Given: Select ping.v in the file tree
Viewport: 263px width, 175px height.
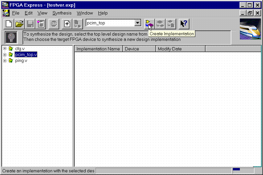Looking at the screenshot, I should (x=21, y=61).
